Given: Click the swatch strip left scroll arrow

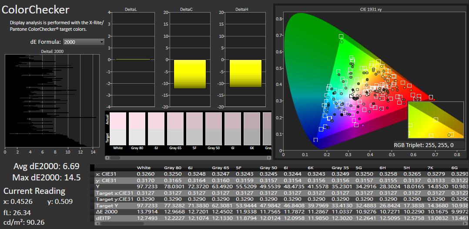Looking at the screenshot, I should [107, 158].
